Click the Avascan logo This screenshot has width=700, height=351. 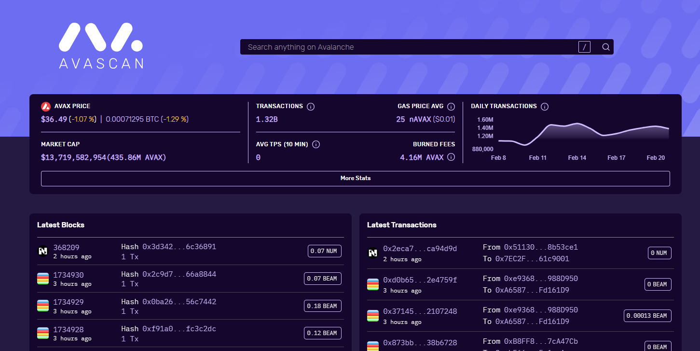pos(101,46)
